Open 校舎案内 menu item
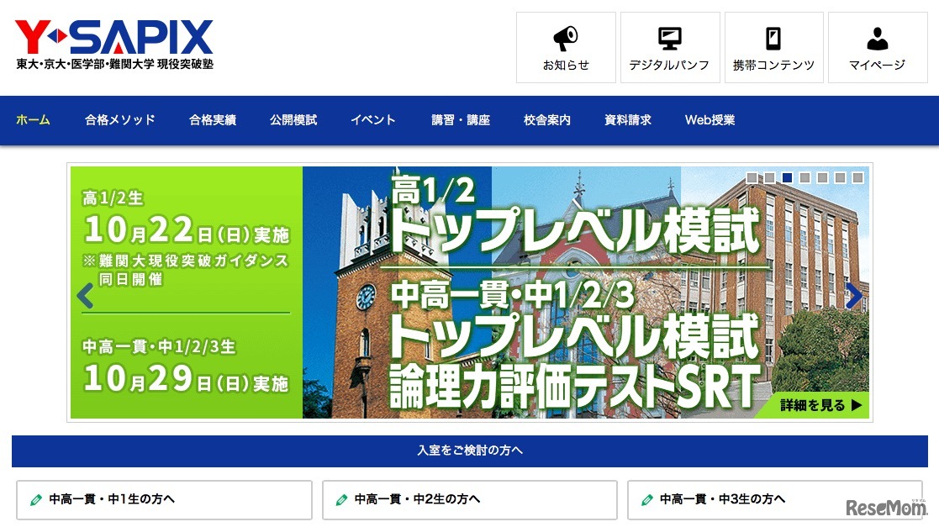This screenshot has width=939, height=527. pyautogui.click(x=546, y=119)
